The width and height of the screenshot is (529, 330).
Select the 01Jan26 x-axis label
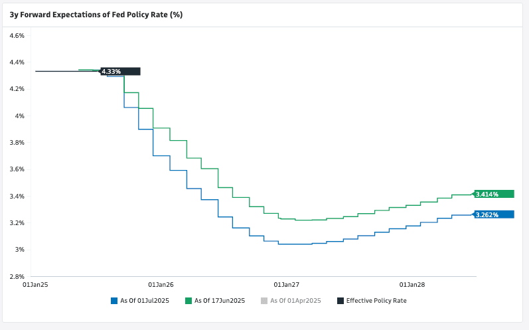161,285
